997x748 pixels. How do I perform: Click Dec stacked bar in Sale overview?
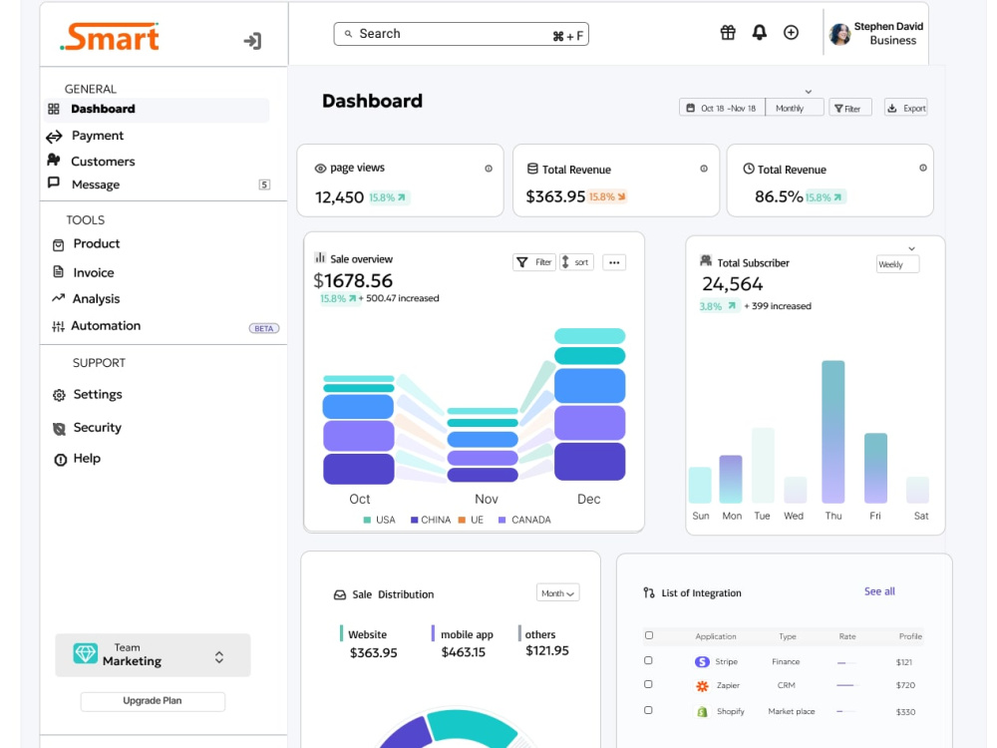click(589, 405)
